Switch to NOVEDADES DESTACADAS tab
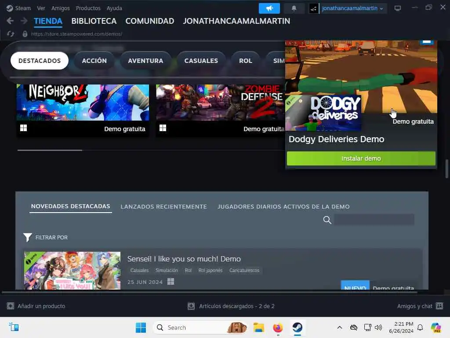Viewport: 450px width, 338px height. 71,206
